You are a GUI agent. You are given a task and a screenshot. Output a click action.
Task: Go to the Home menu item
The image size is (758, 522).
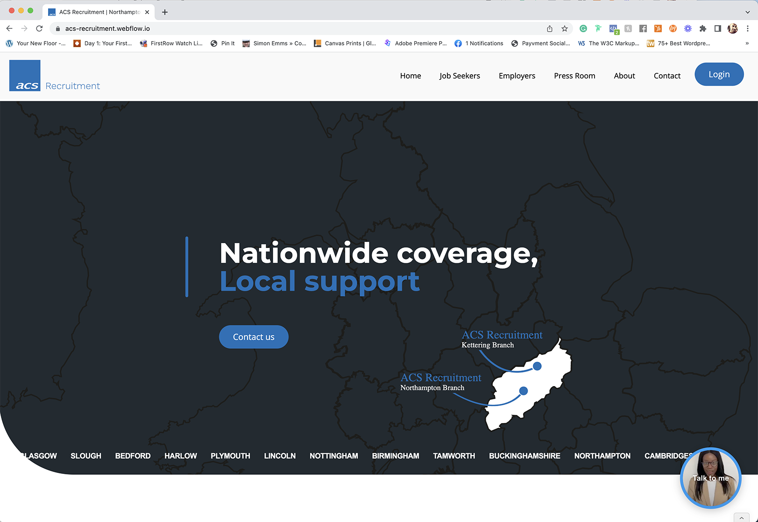[x=411, y=76]
